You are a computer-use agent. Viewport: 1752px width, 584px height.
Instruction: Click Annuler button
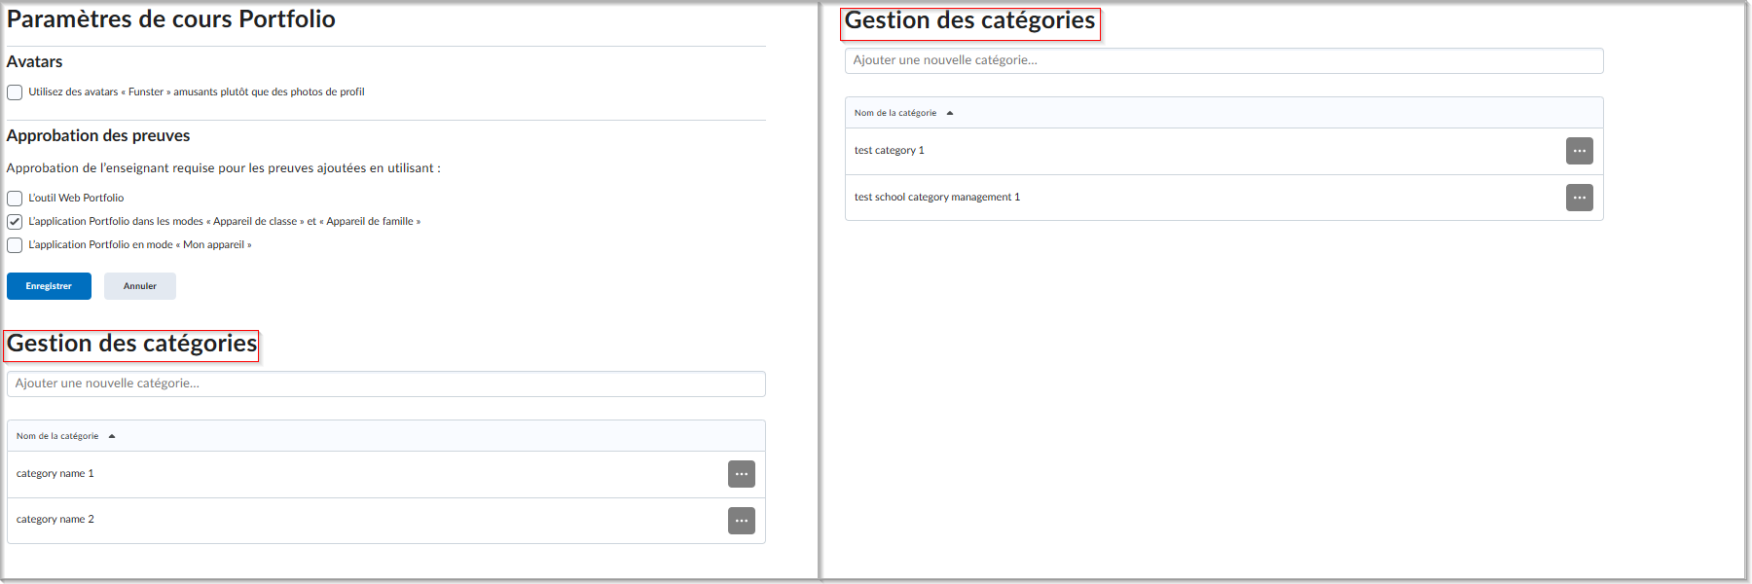coord(140,286)
